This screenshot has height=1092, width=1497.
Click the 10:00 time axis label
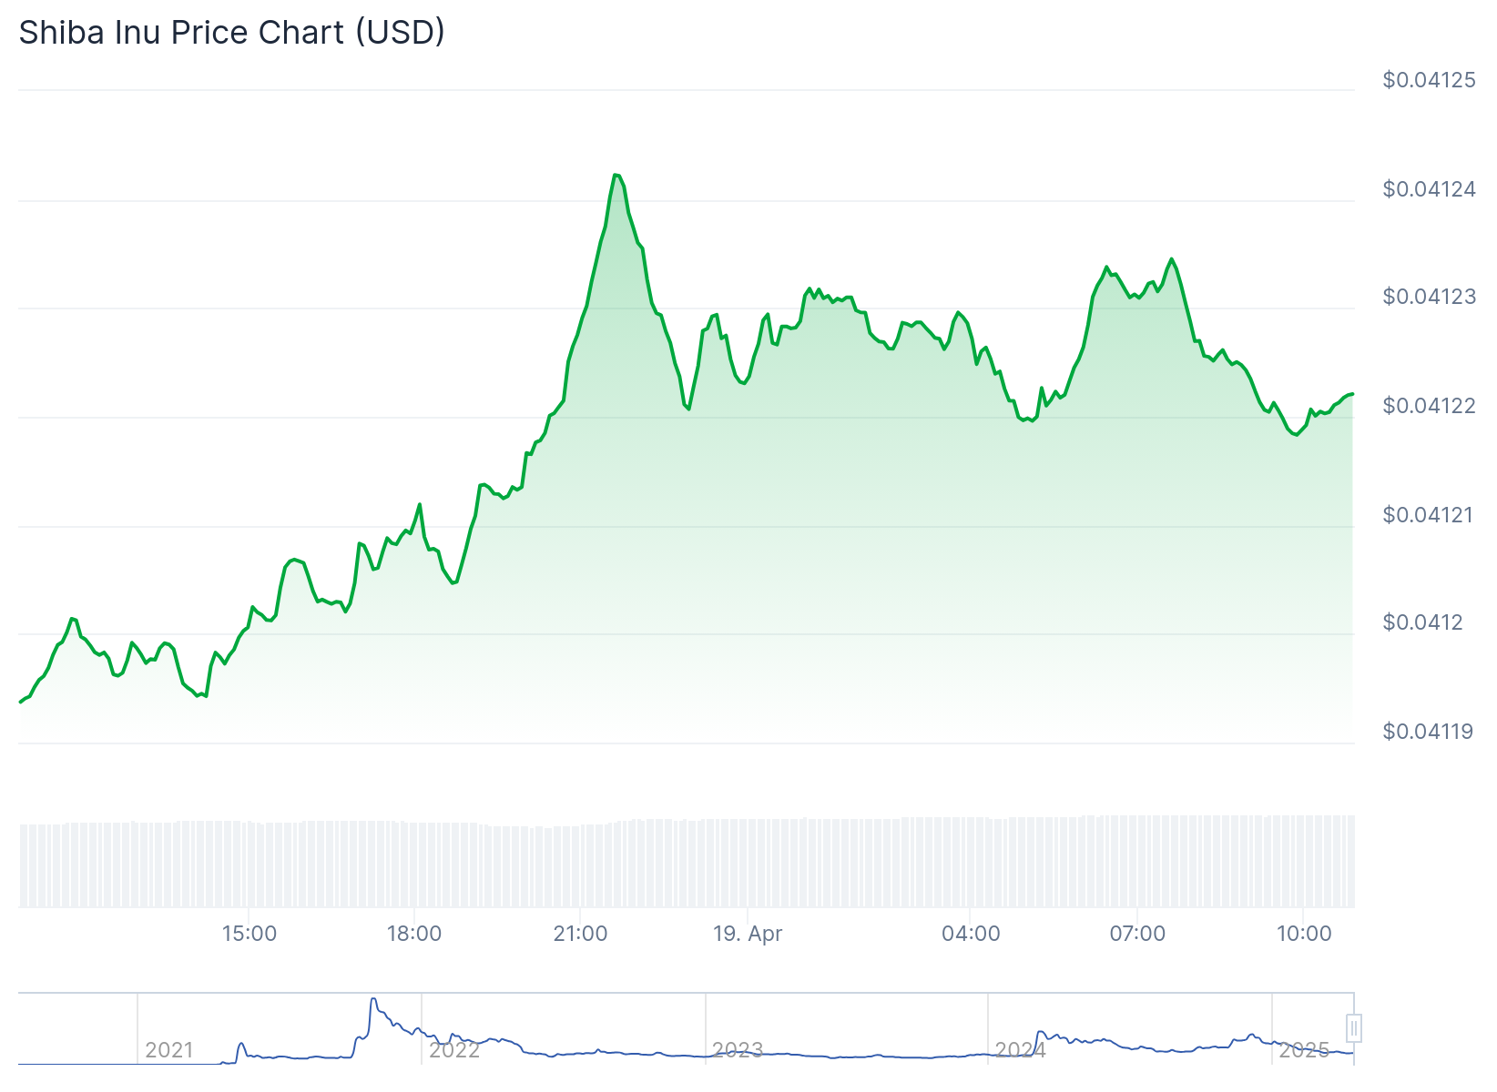click(x=1304, y=934)
